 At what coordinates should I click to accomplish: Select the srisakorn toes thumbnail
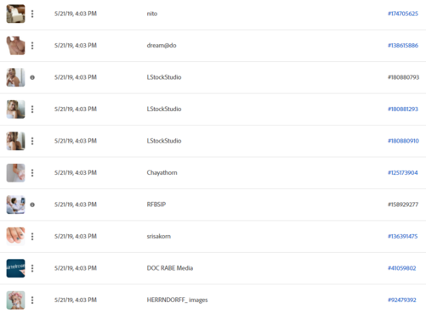[15, 236]
